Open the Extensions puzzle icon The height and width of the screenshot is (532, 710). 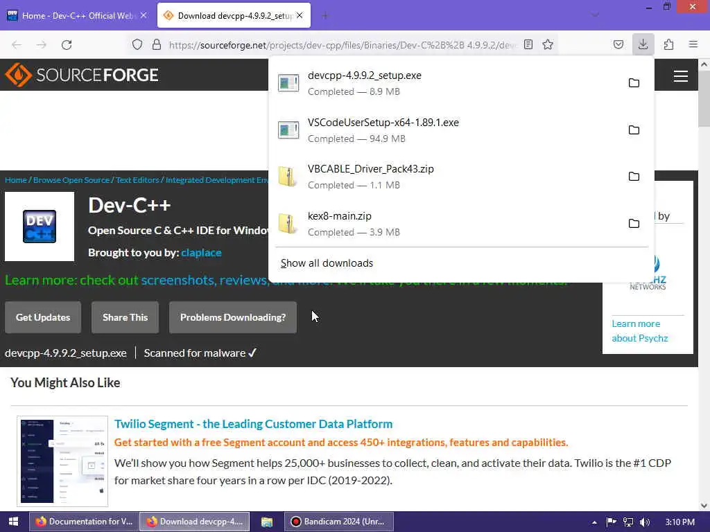pos(668,44)
